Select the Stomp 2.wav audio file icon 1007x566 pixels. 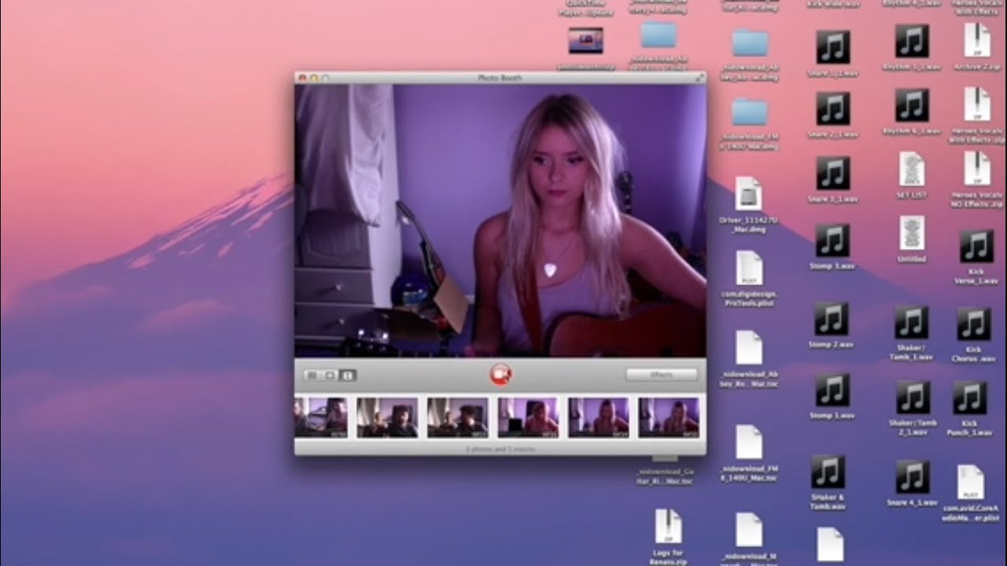point(832,318)
